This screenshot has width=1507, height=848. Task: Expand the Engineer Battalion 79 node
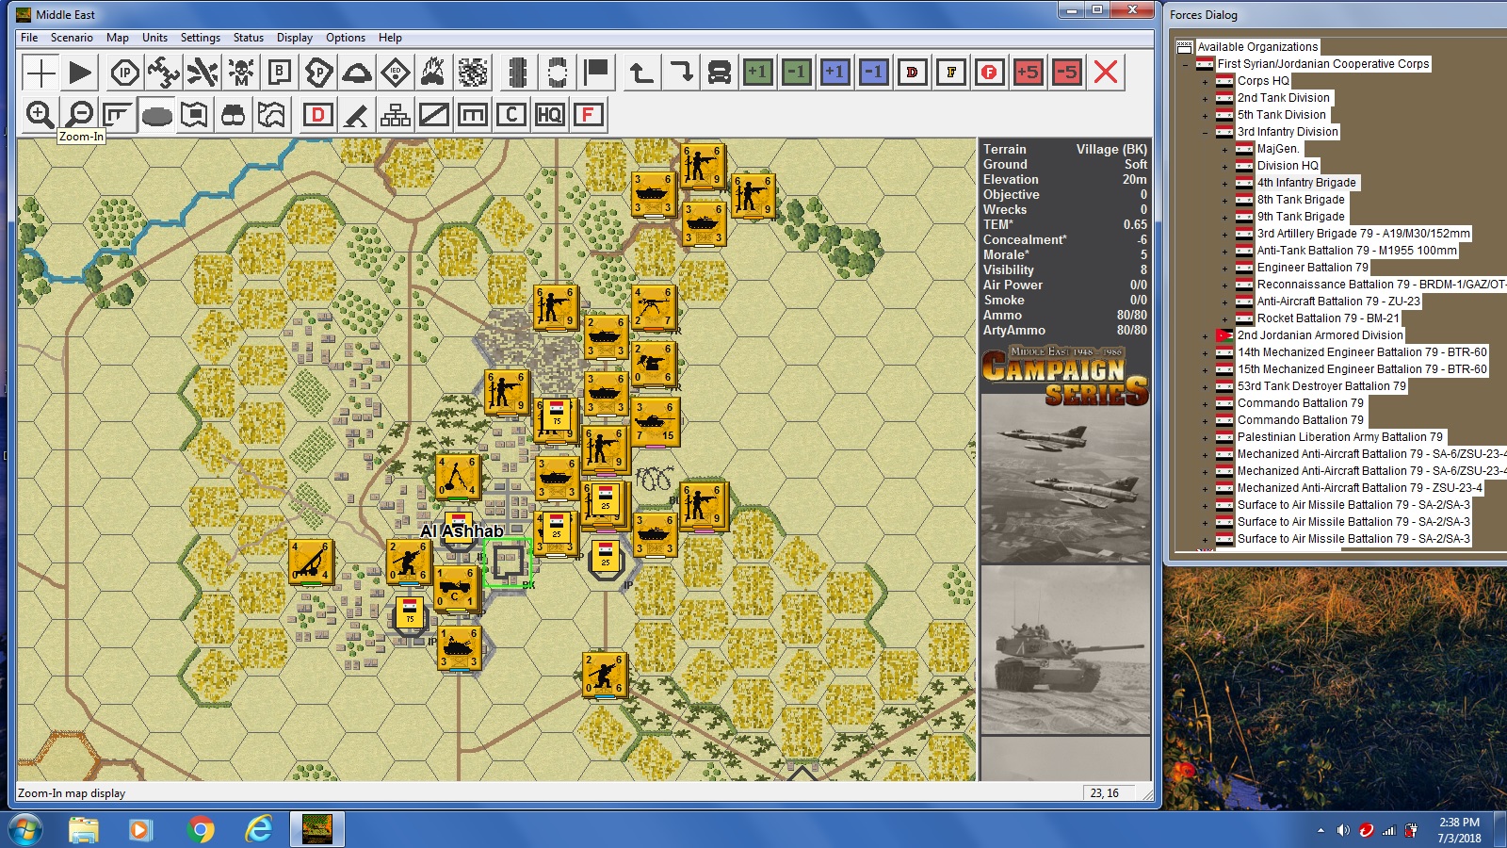(x=1224, y=268)
